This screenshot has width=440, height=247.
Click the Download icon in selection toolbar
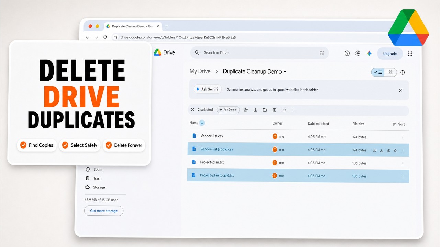pyautogui.click(x=255, y=110)
